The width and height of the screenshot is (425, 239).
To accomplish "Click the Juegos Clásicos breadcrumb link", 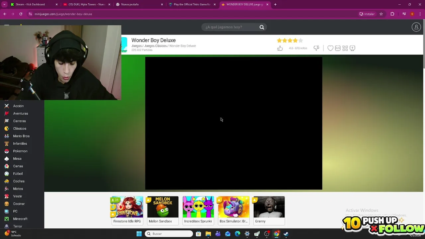I will point(155,46).
